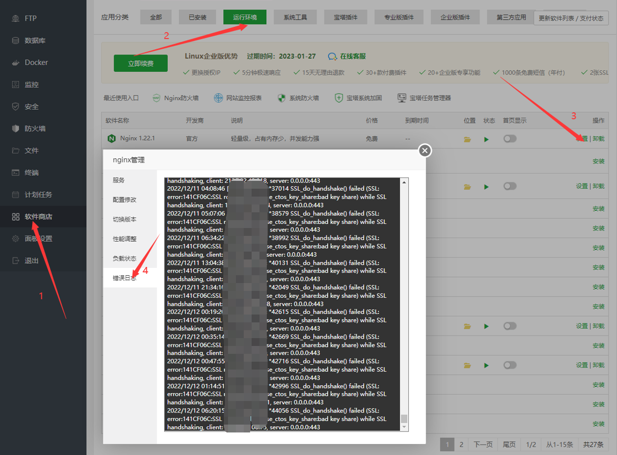Click the green play status icon for Nginx 1.22.1

pyautogui.click(x=486, y=139)
